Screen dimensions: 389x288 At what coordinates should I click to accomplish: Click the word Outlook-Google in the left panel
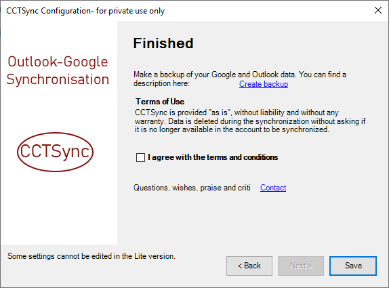tap(58, 62)
